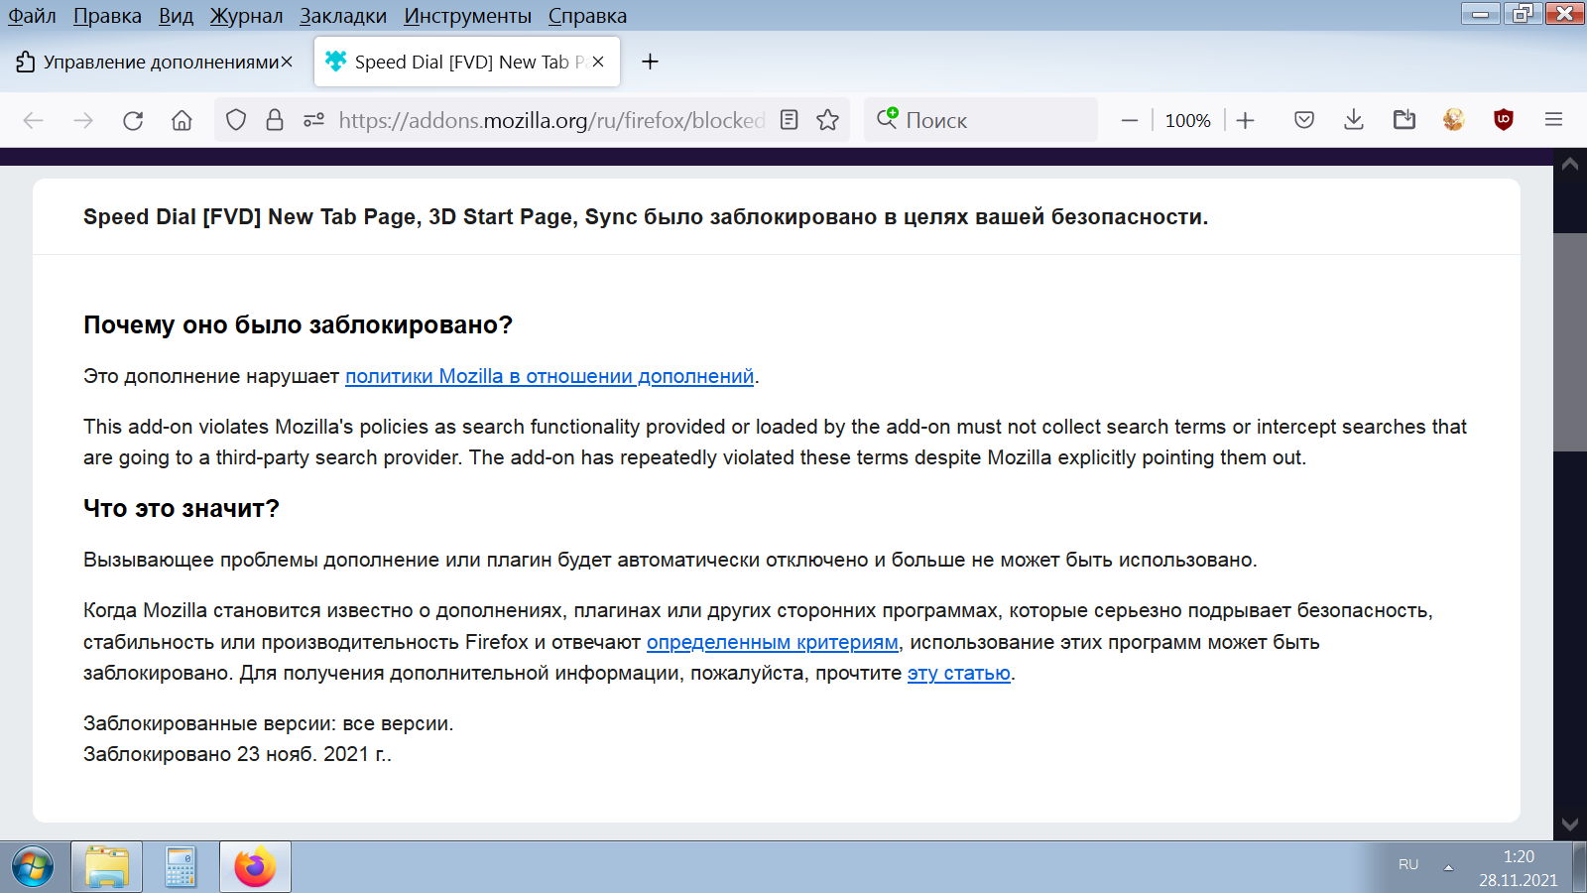Open the folder extension toolbar icon
The image size is (1587, 893).
pyautogui.click(x=1404, y=120)
